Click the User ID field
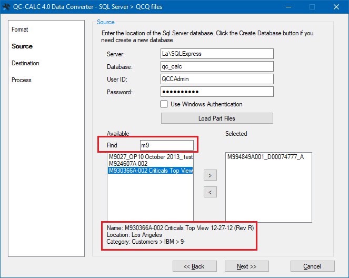 coord(217,79)
